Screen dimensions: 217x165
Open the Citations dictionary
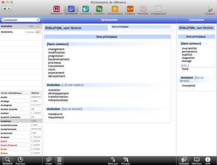point(130,10)
